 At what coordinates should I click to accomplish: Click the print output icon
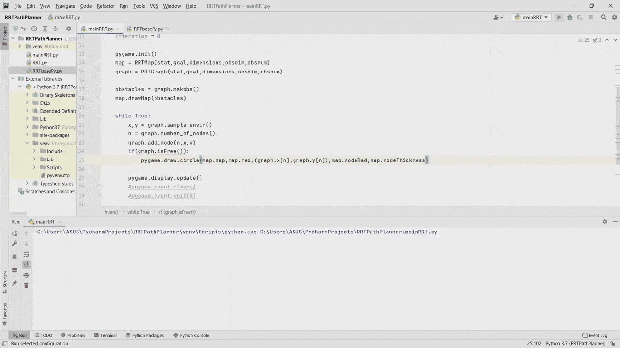(x=26, y=275)
